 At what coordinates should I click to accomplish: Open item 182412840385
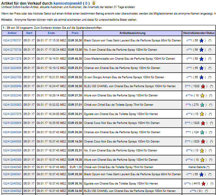12,142
